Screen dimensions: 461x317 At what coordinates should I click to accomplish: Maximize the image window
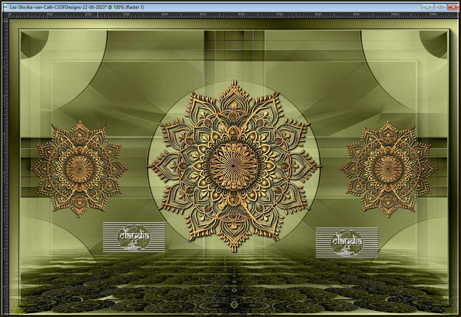tap(440, 7)
